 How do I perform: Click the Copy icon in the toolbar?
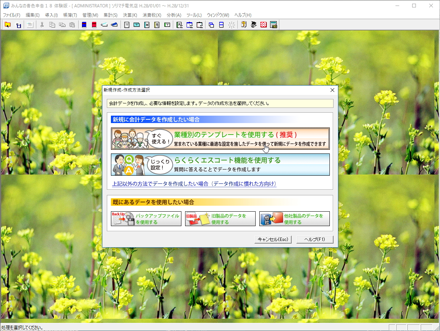52,25
